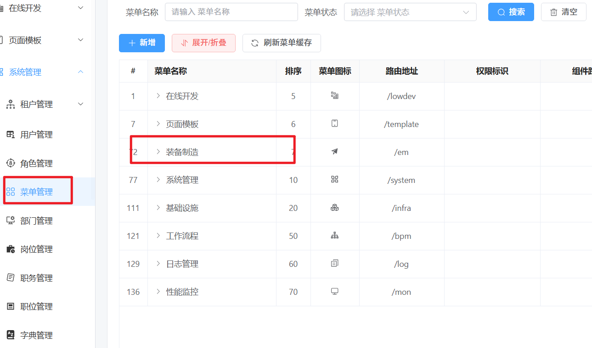Click the paper plane icon in 装备制造 row
The width and height of the screenshot is (592, 348).
click(334, 152)
